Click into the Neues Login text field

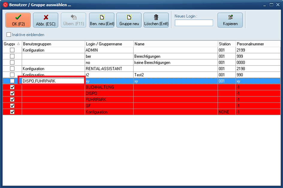click(x=194, y=23)
